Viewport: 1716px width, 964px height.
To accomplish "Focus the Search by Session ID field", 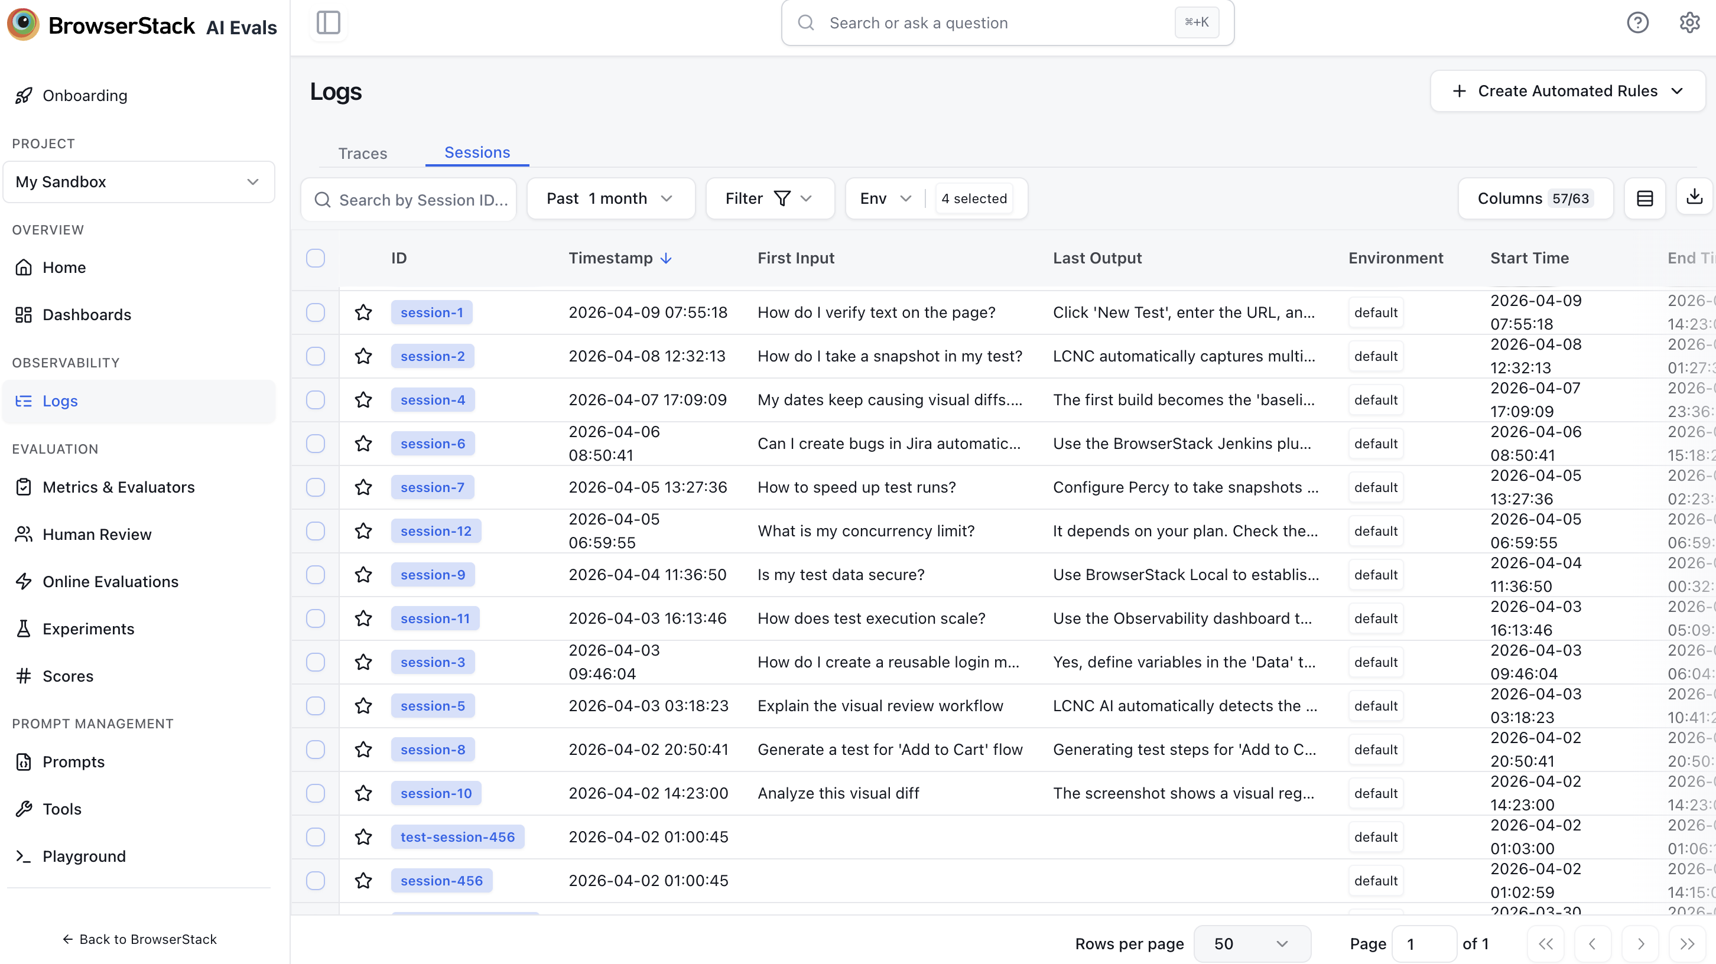I will pos(408,200).
